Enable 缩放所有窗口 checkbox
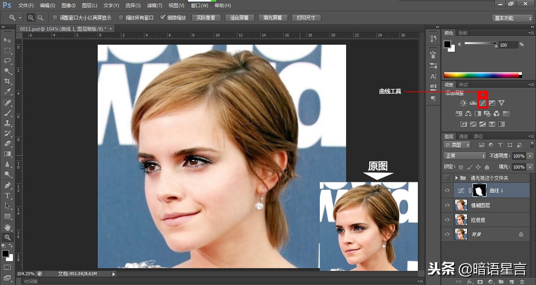The image size is (536, 285). pos(121,18)
